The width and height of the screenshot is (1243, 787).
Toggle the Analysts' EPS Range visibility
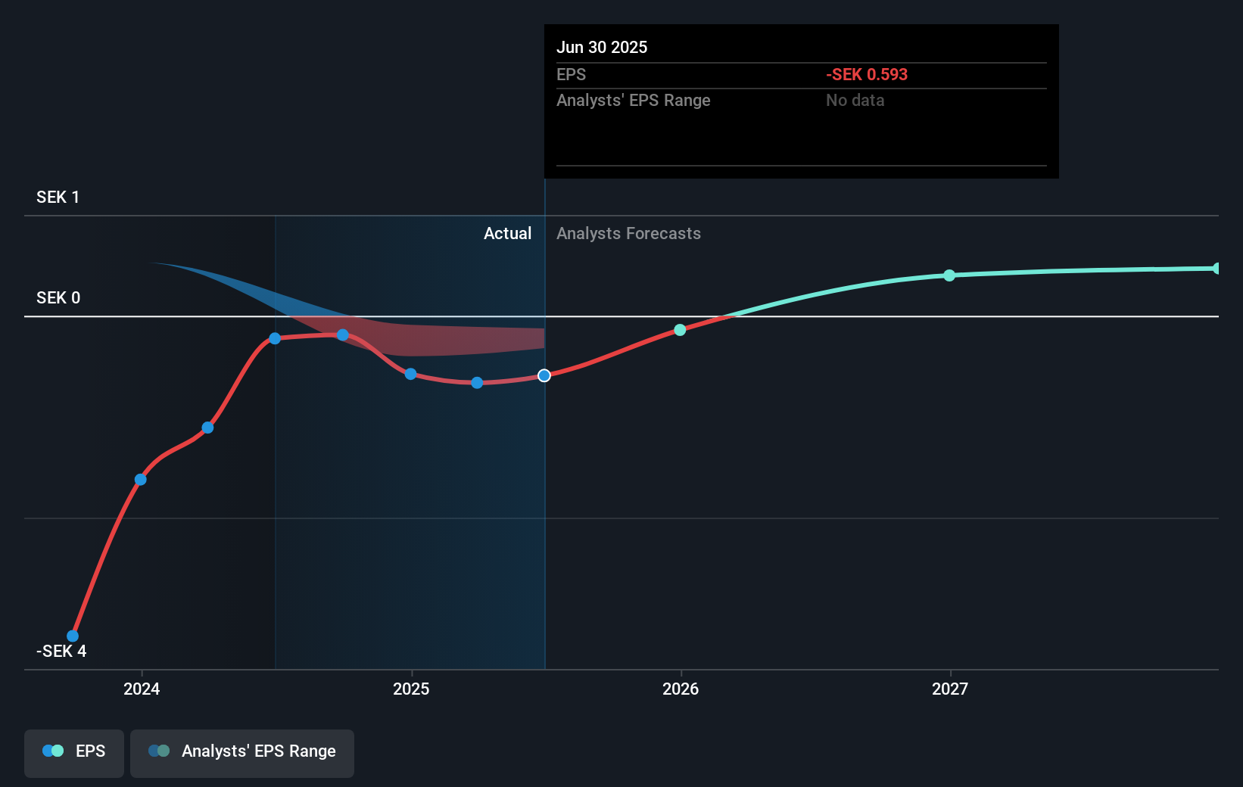(241, 753)
